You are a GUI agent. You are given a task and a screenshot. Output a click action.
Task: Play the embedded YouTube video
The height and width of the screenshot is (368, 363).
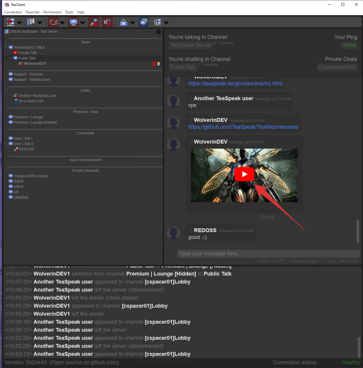tap(244, 174)
